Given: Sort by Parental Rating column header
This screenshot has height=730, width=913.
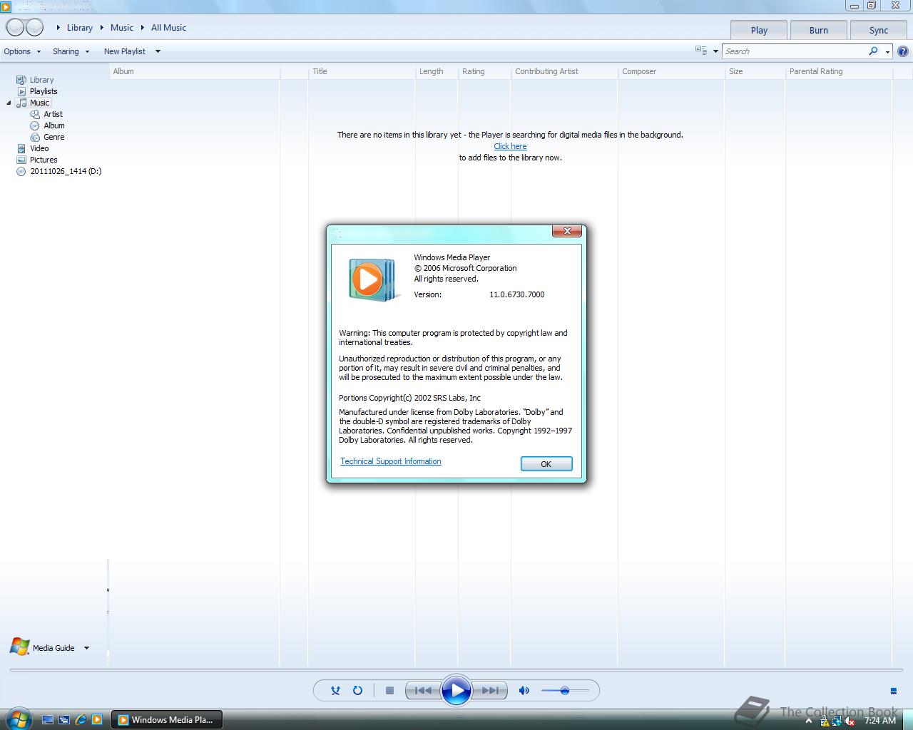Looking at the screenshot, I should (x=839, y=71).
